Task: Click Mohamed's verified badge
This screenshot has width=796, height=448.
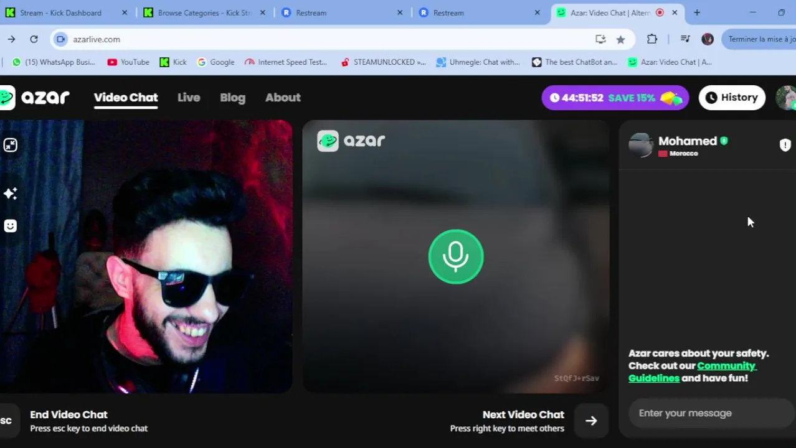Action: pos(724,141)
